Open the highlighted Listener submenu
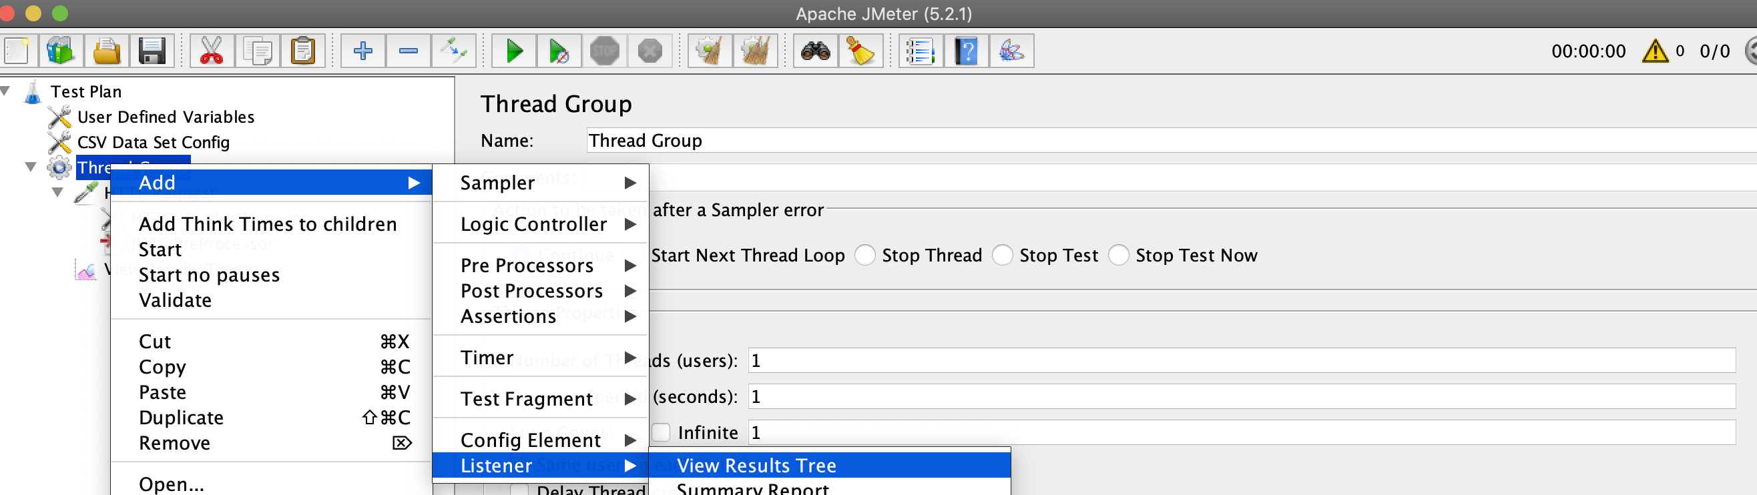This screenshot has width=1757, height=495. click(x=540, y=466)
